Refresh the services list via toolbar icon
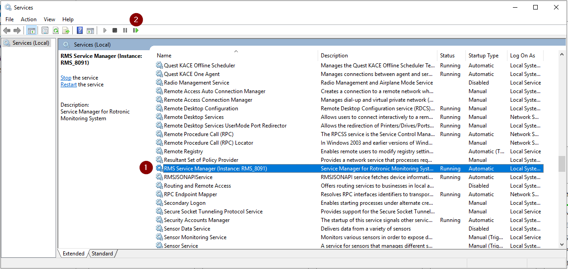 (x=56, y=30)
